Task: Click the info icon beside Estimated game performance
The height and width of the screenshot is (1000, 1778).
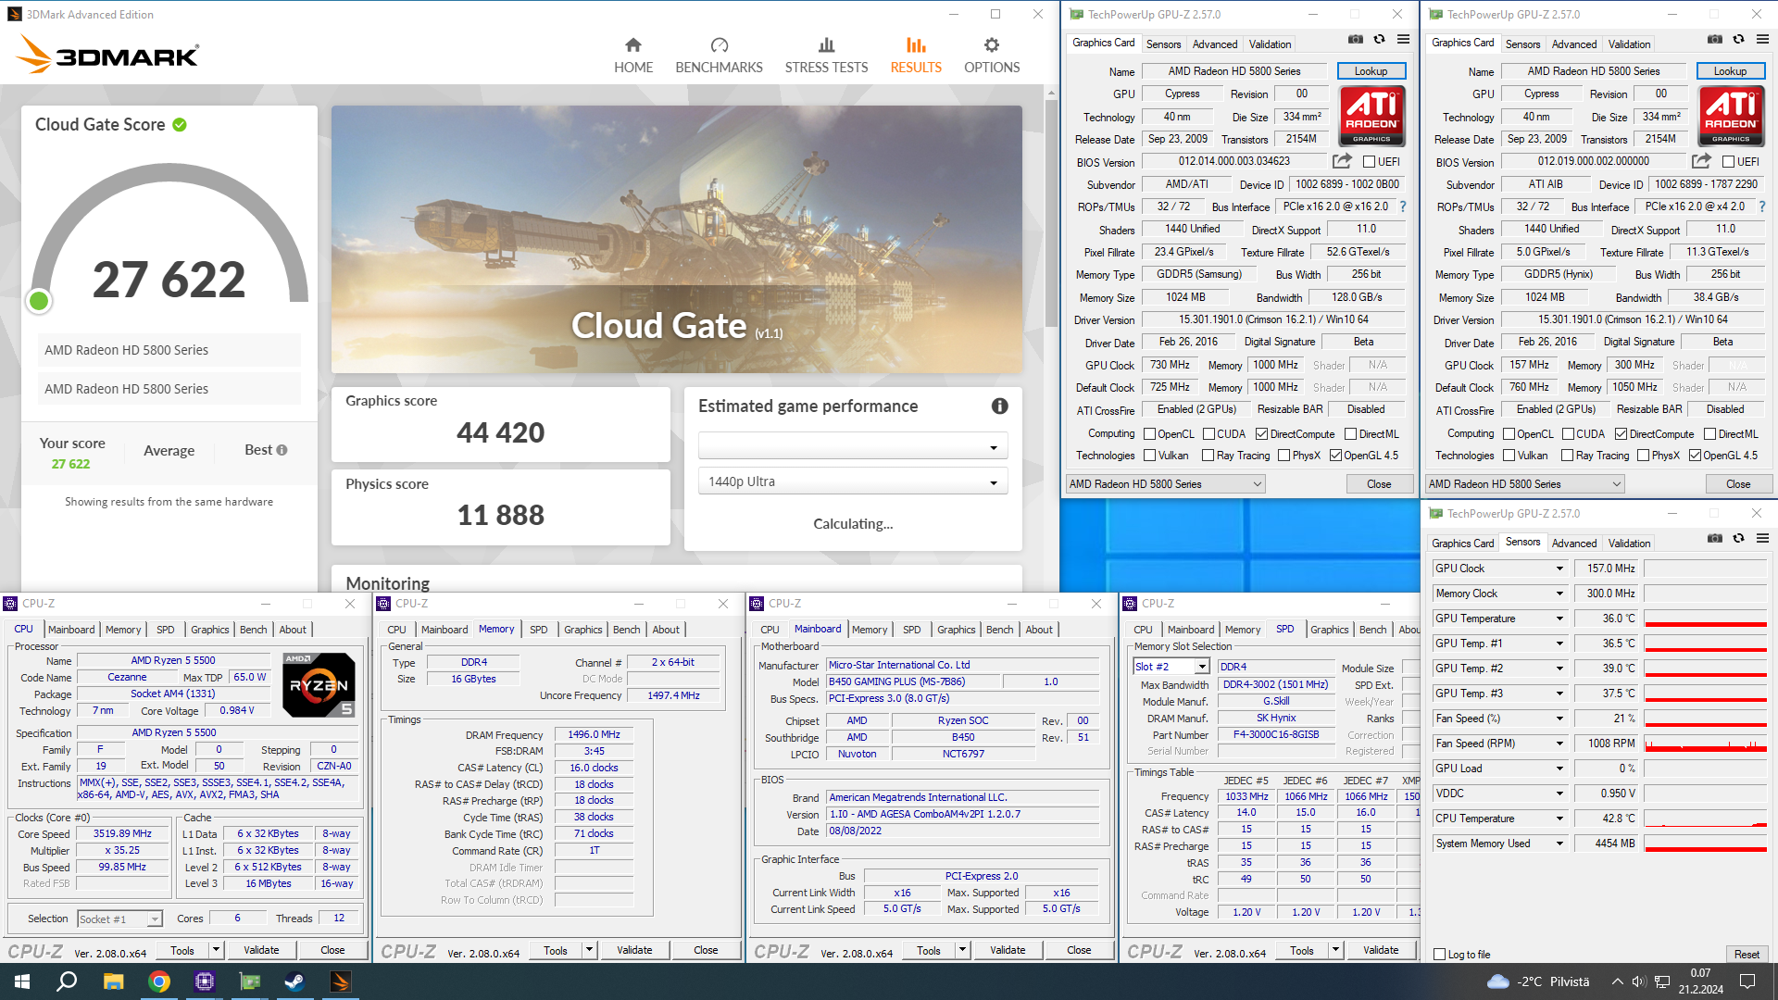Action: coord(999,406)
